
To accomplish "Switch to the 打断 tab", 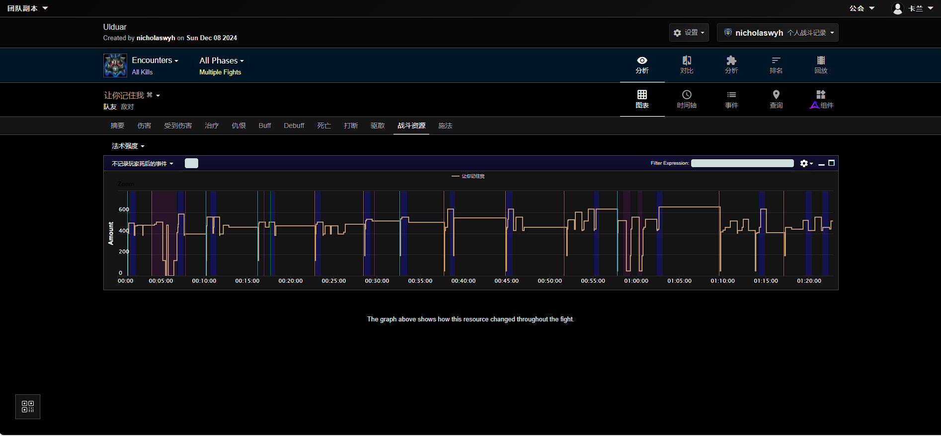I will click(351, 126).
